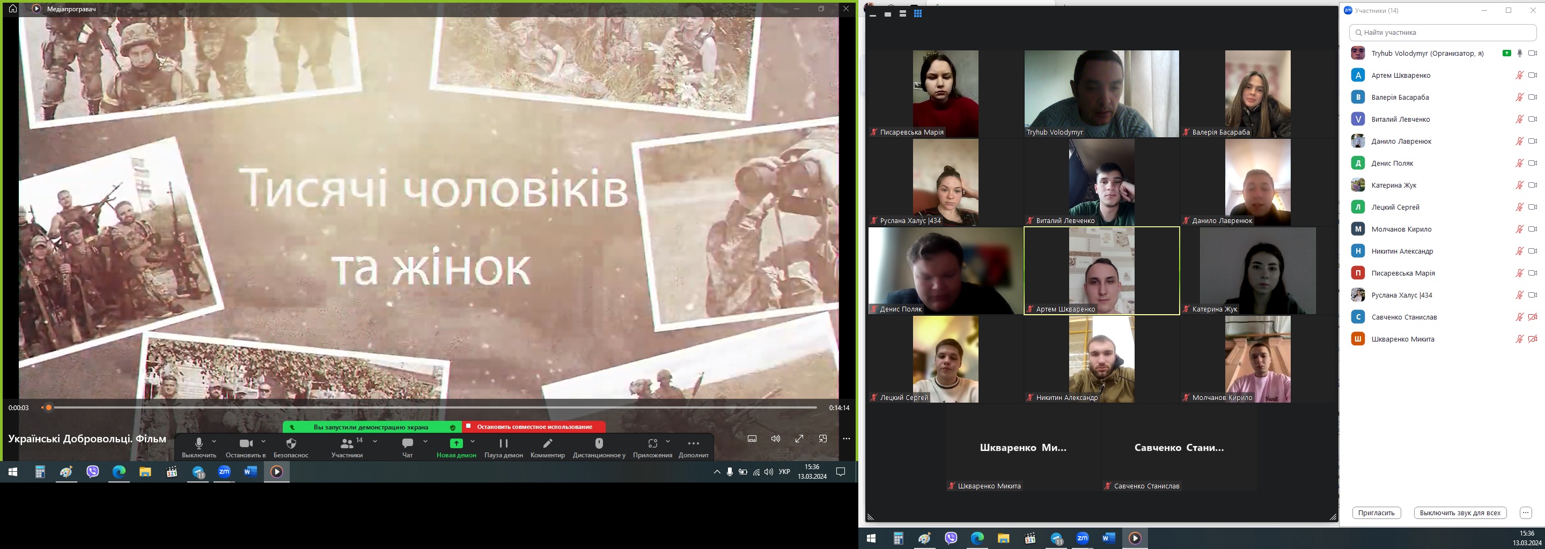Open media player more options ellipsis
The width and height of the screenshot is (1545, 549).
[847, 439]
